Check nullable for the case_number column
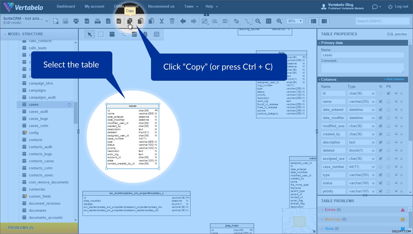The image size is (413, 234). (x=381, y=167)
